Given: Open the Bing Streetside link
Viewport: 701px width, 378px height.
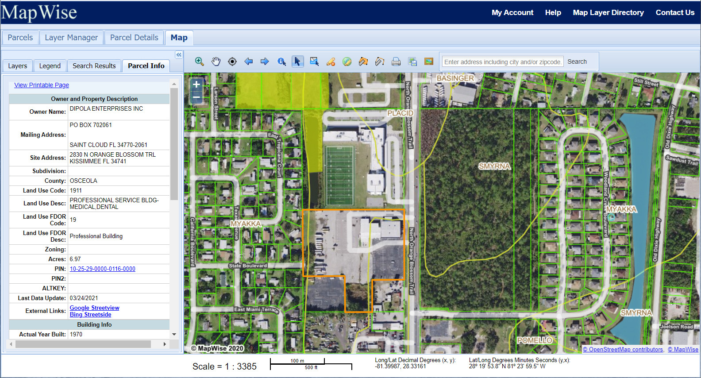Looking at the screenshot, I should tap(90, 314).
